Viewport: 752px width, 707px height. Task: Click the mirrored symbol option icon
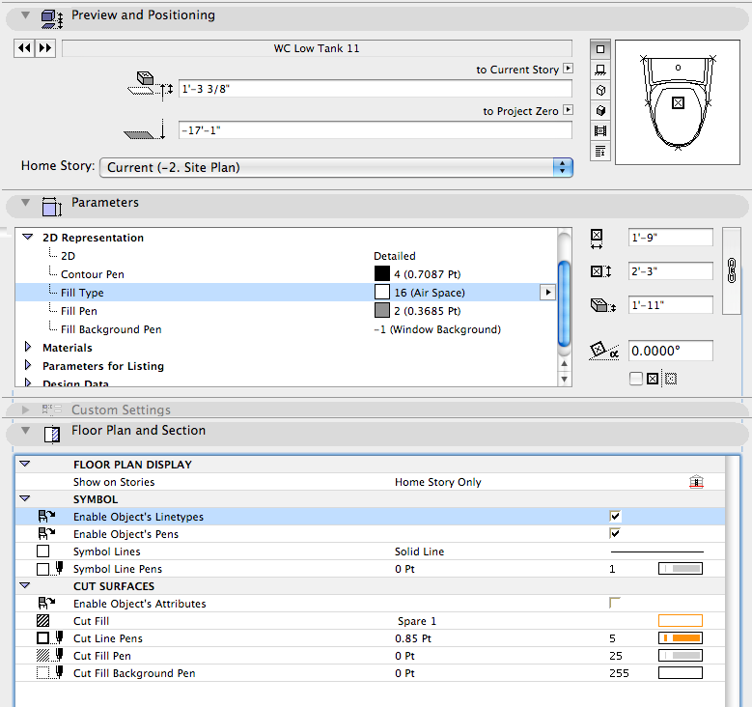click(671, 379)
